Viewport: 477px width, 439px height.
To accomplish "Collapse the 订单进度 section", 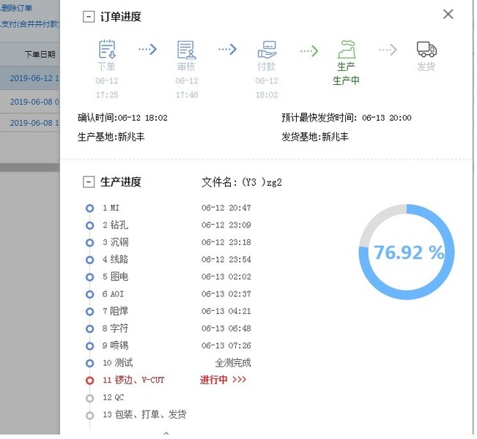I will [89, 17].
